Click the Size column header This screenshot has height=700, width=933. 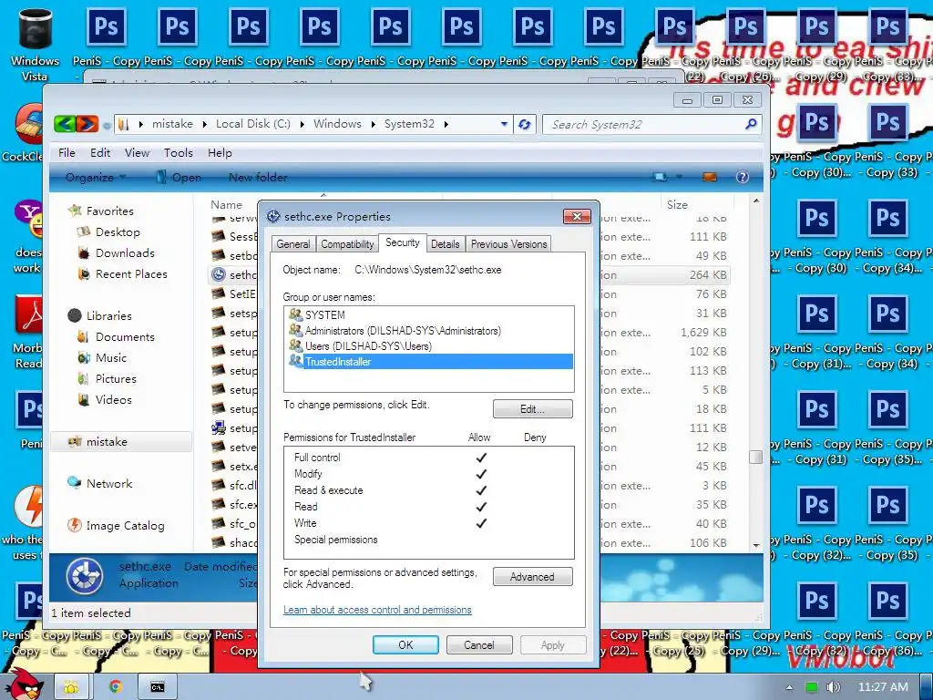click(x=677, y=205)
